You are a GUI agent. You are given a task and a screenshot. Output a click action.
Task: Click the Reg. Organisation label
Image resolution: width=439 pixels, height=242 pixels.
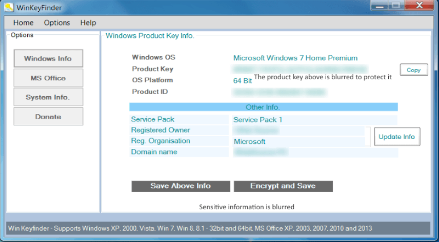pyautogui.click(x=161, y=141)
